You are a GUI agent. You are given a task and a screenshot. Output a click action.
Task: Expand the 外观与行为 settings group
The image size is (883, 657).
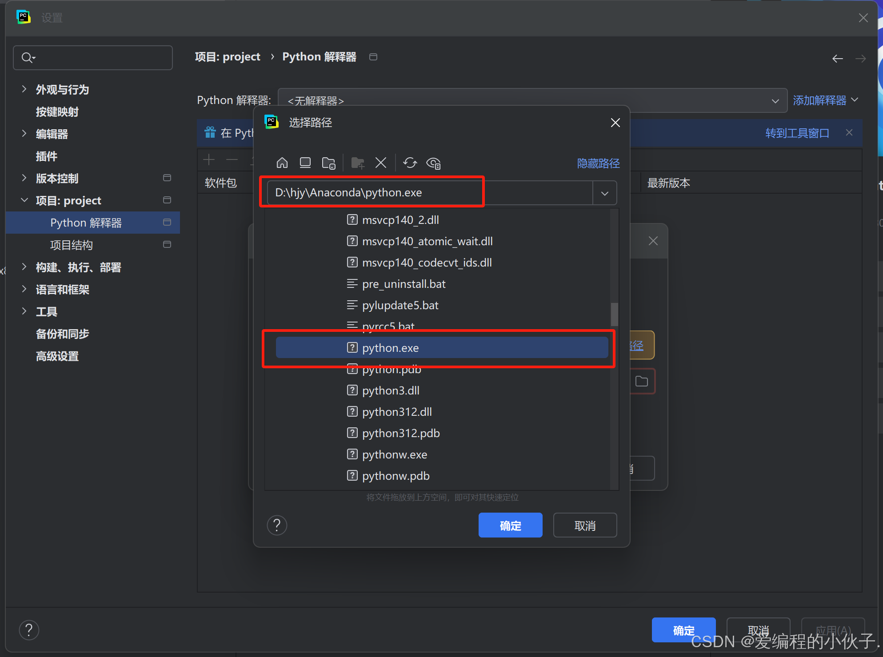click(x=24, y=89)
